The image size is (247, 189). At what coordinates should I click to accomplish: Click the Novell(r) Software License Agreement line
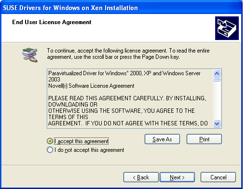(x=91, y=86)
